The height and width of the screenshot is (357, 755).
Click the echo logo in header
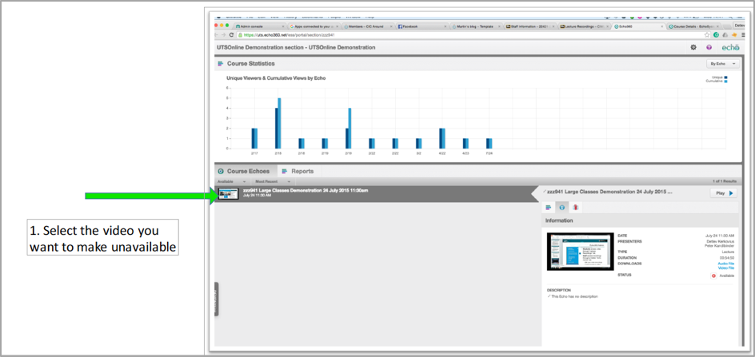coord(729,48)
